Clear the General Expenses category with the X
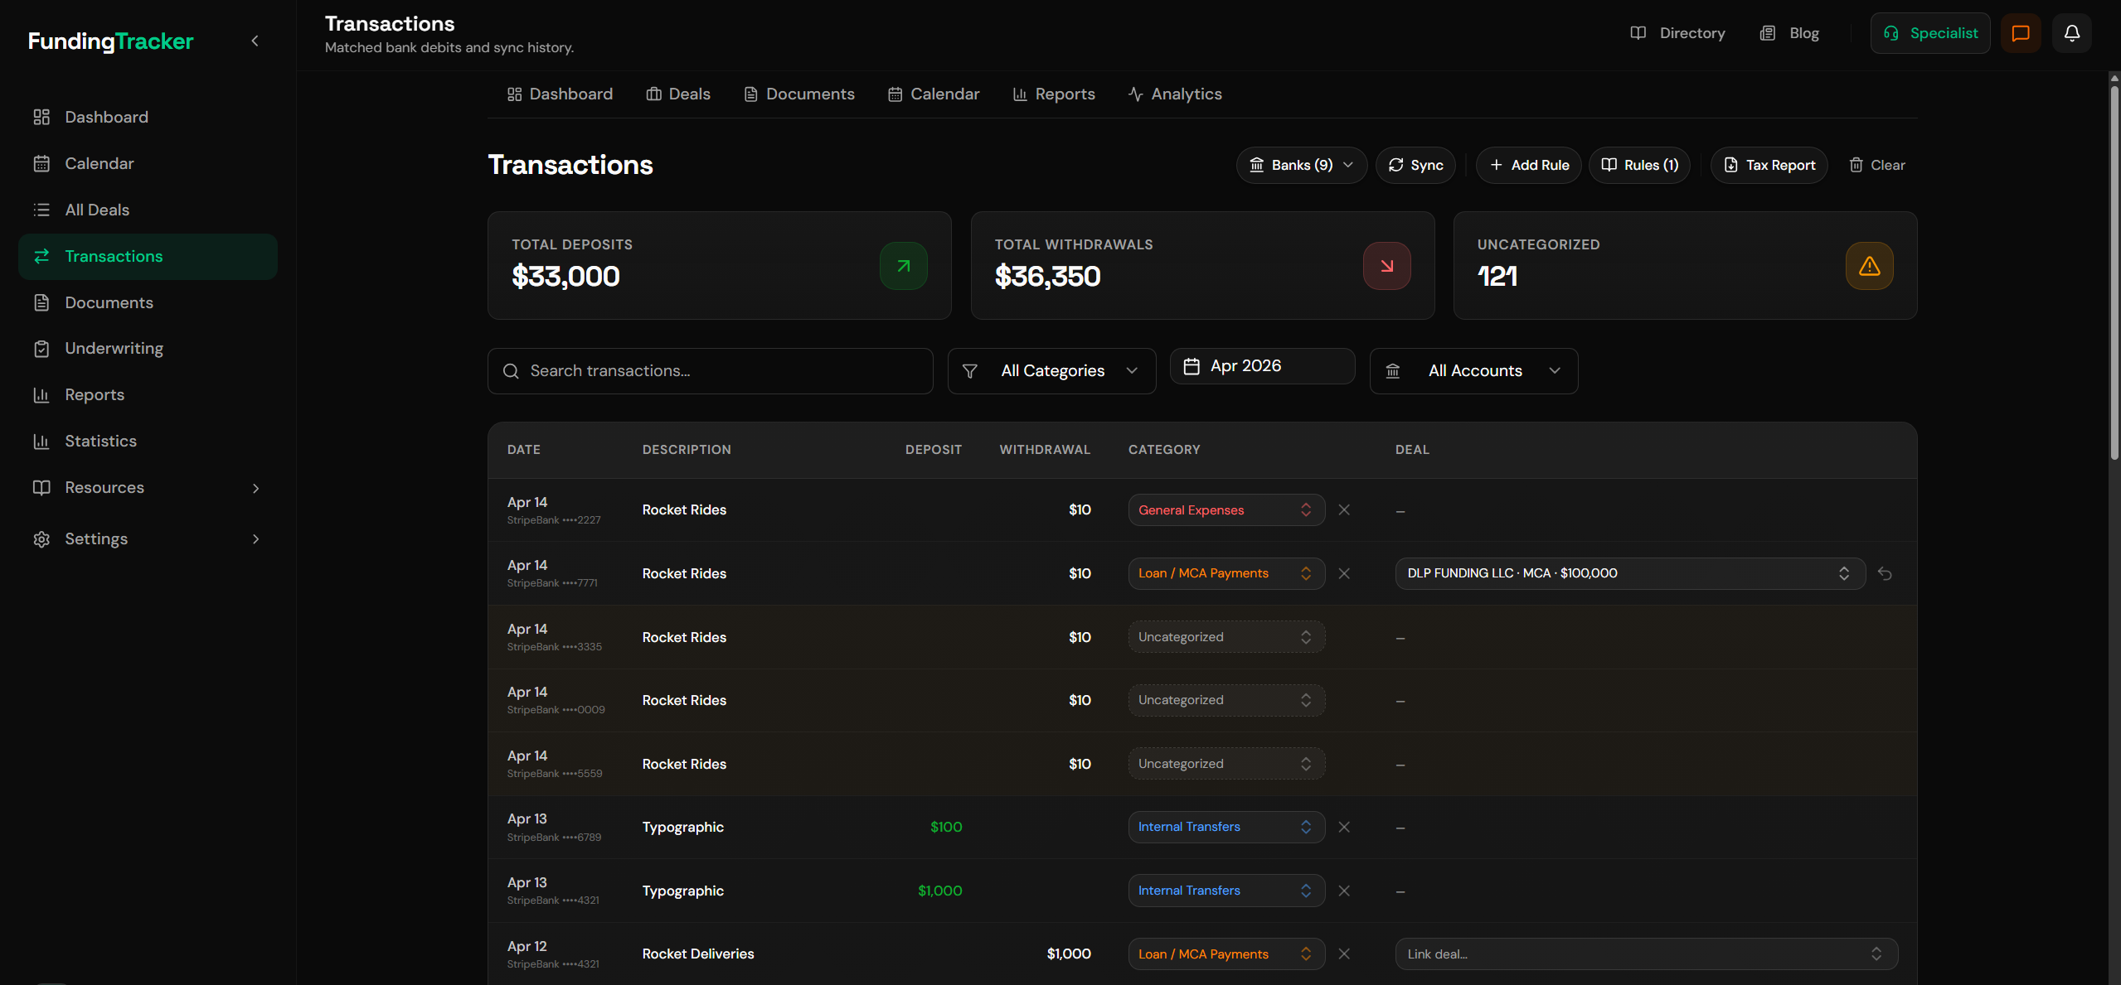2121x985 pixels. [x=1344, y=510]
